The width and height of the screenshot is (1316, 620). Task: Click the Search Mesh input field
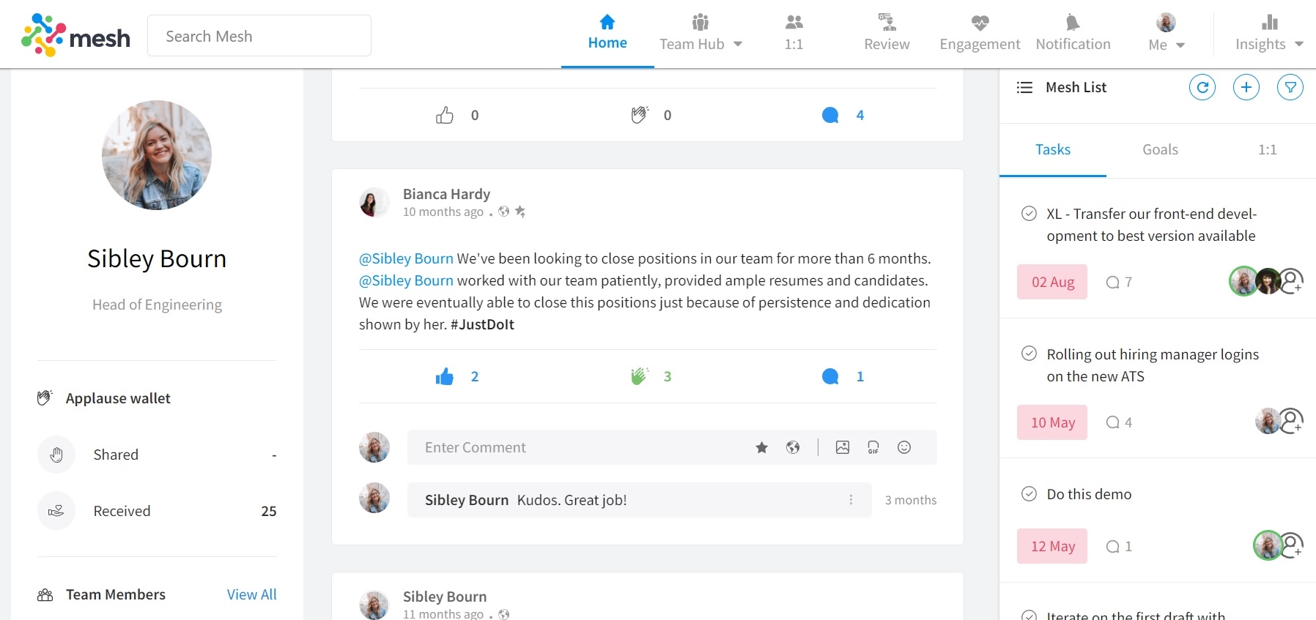click(x=259, y=36)
